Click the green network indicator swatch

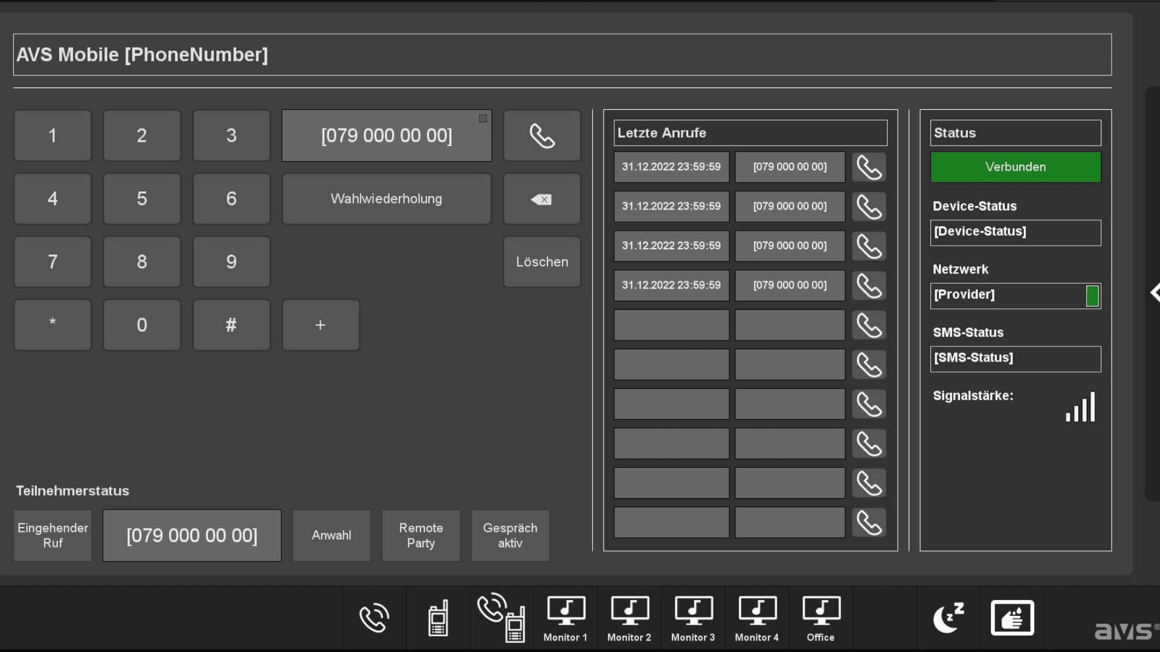click(1092, 296)
